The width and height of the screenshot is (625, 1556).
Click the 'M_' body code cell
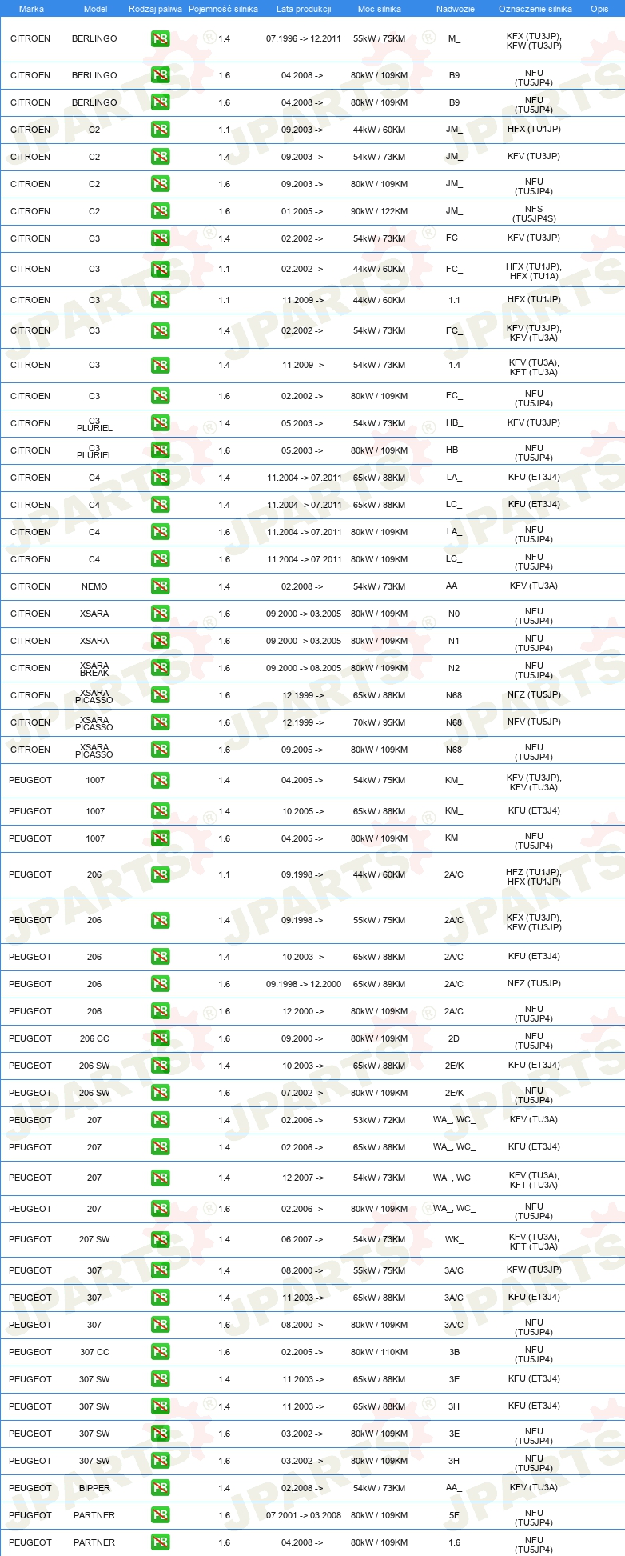pos(454,38)
